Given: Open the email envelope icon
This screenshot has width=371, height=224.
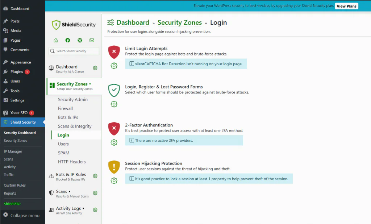Looking at the screenshot, I should (92, 40).
